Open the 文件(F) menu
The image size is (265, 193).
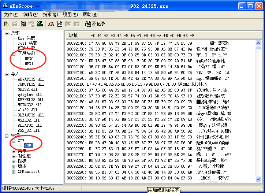(11, 15)
